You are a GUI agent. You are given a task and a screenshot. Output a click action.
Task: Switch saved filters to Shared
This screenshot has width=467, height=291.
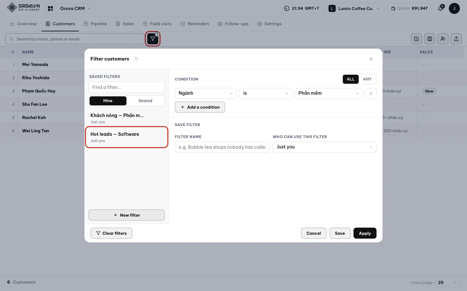pyautogui.click(x=145, y=101)
